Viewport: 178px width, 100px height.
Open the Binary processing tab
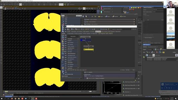click(104, 32)
